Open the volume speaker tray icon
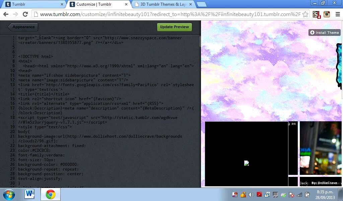 click(251, 195)
